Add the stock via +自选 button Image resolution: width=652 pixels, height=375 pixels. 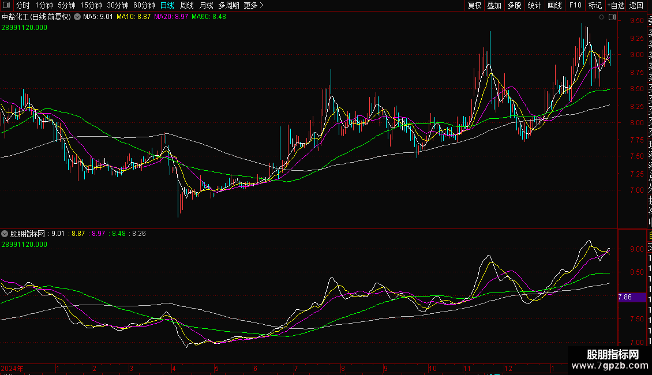click(616, 5)
